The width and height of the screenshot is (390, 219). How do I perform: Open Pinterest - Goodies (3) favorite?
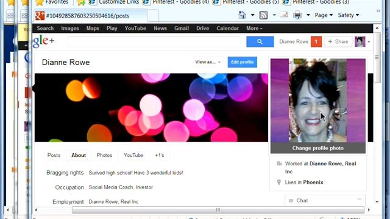316,2
